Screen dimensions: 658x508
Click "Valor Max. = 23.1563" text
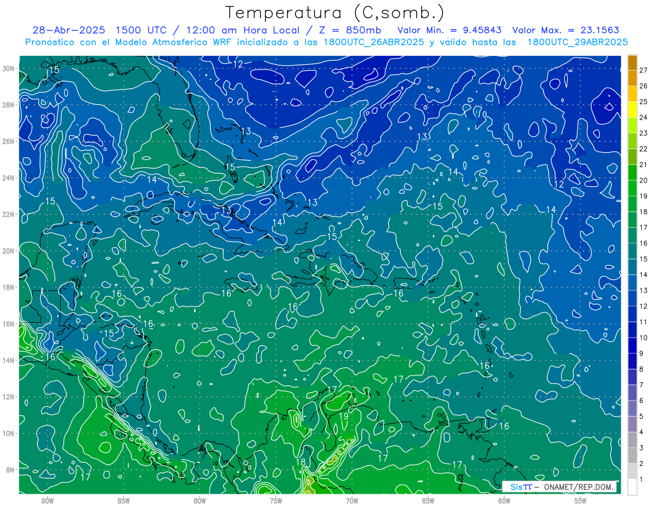pos(566,30)
